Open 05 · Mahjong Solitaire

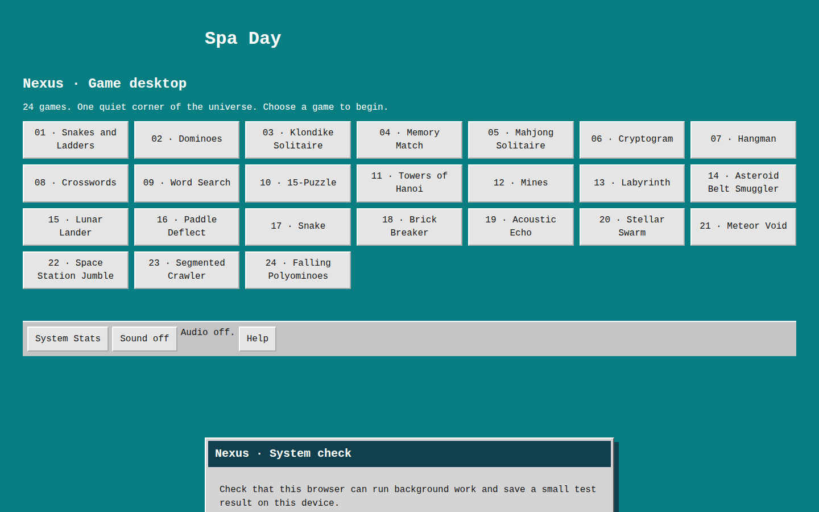pyautogui.click(x=520, y=139)
